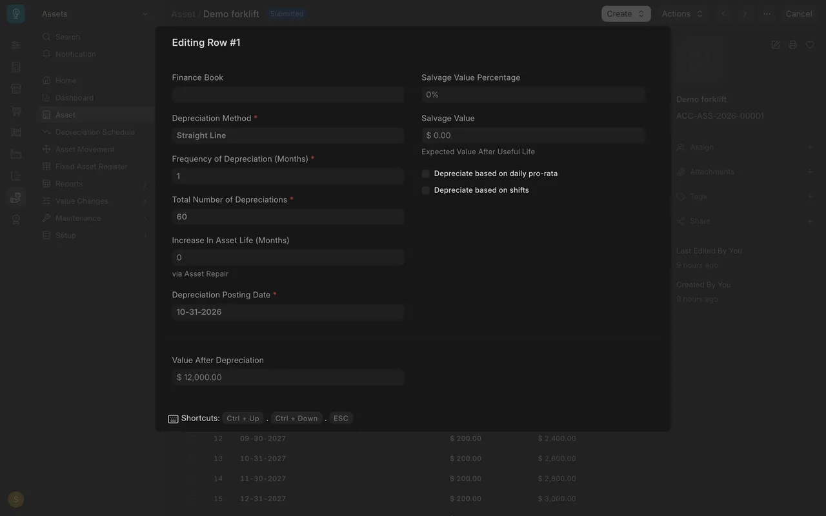
Task: Click the award ribbon icon in left rail
Action: pos(16,219)
